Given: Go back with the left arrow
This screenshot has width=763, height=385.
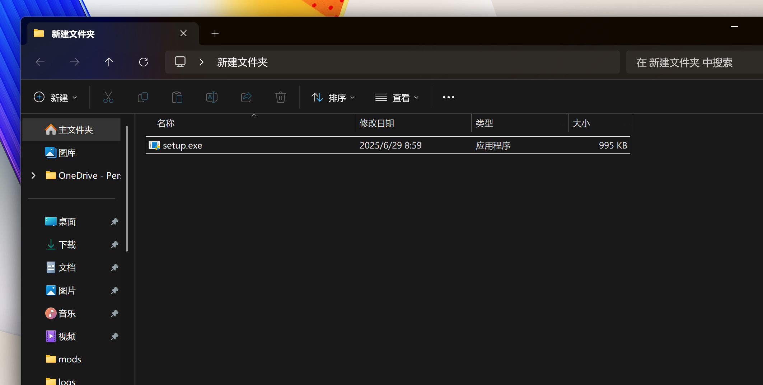Looking at the screenshot, I should coord(40,62).
